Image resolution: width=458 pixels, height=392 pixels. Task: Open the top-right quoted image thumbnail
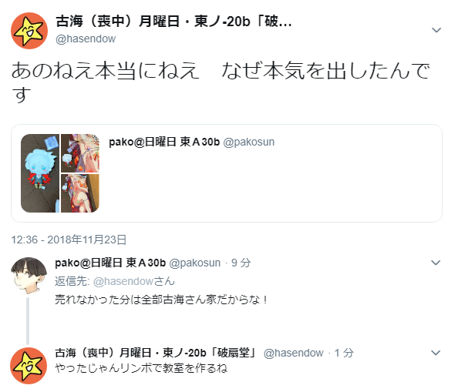point(80,152)
